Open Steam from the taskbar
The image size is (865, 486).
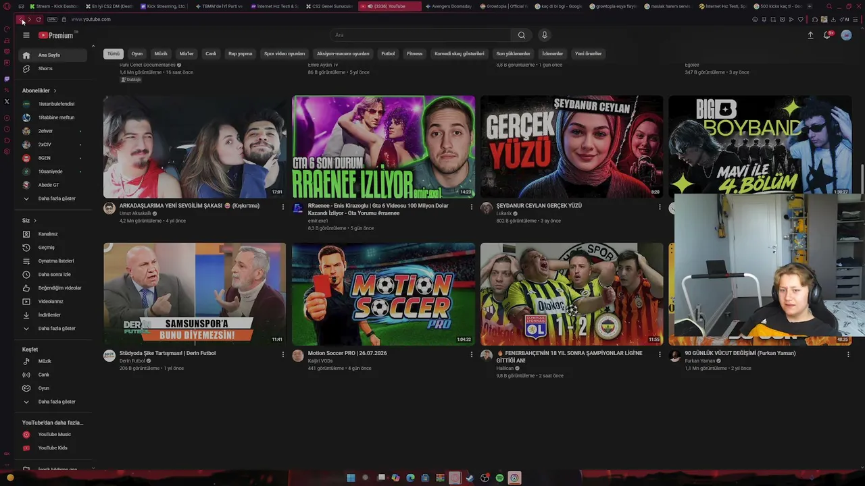(470, 478)
